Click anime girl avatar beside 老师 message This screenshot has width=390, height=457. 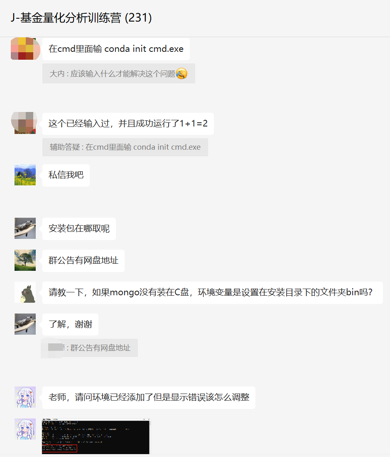(25, 397)
